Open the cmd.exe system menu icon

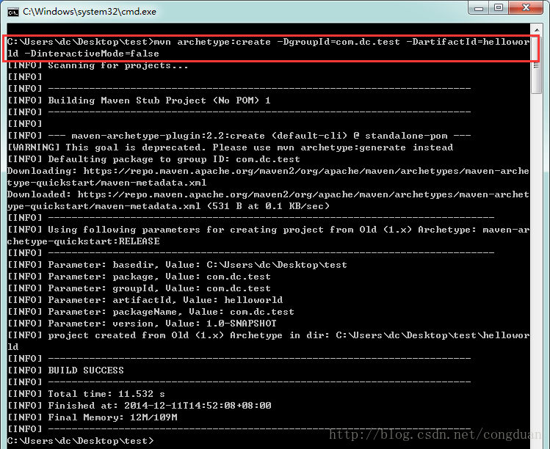13,12
